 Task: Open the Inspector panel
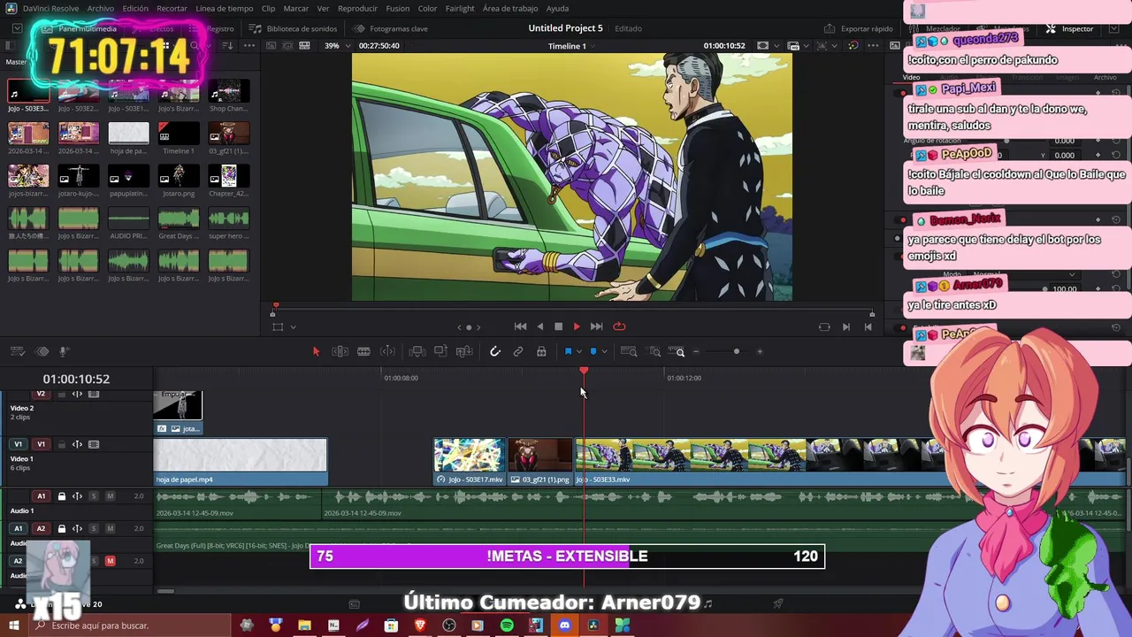point(1070,28)
